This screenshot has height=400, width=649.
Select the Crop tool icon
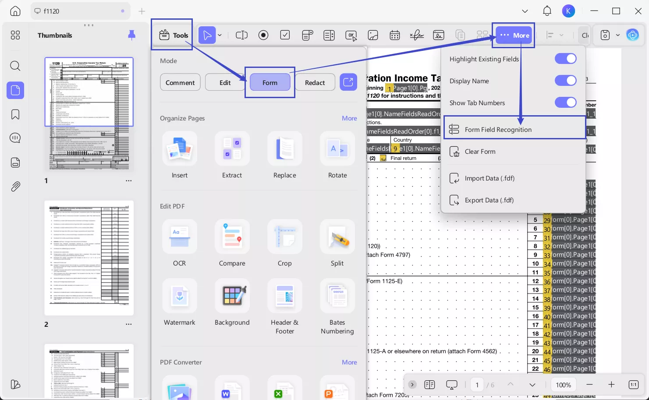click(x=284, y=237)
